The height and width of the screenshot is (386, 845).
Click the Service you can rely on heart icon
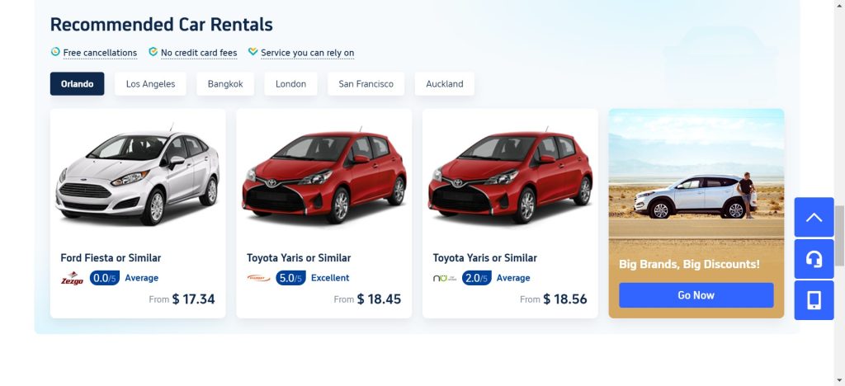pyautogui.click(x=253, y=52)
